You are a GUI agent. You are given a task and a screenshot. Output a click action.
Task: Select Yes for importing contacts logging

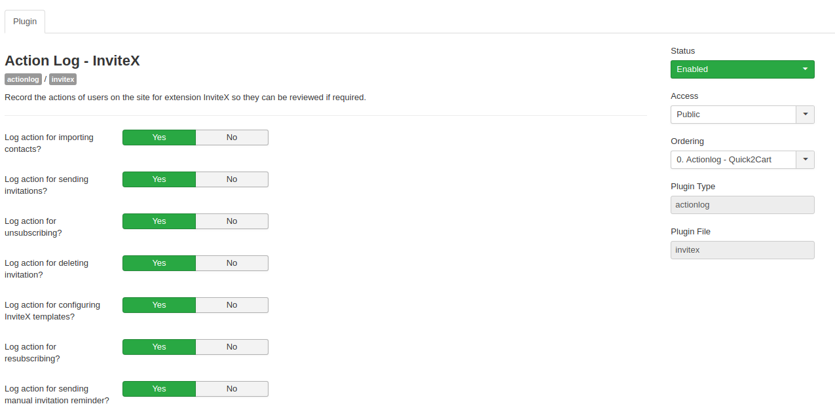159,137
